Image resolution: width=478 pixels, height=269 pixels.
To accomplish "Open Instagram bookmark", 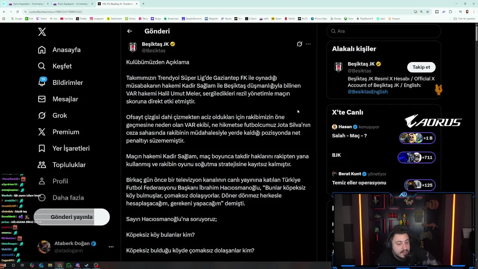I will tap(97, 19).
